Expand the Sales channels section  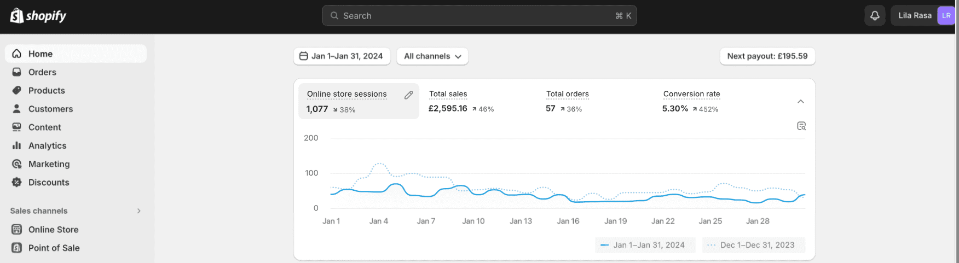pyautogui.click(x=138, y=211)
